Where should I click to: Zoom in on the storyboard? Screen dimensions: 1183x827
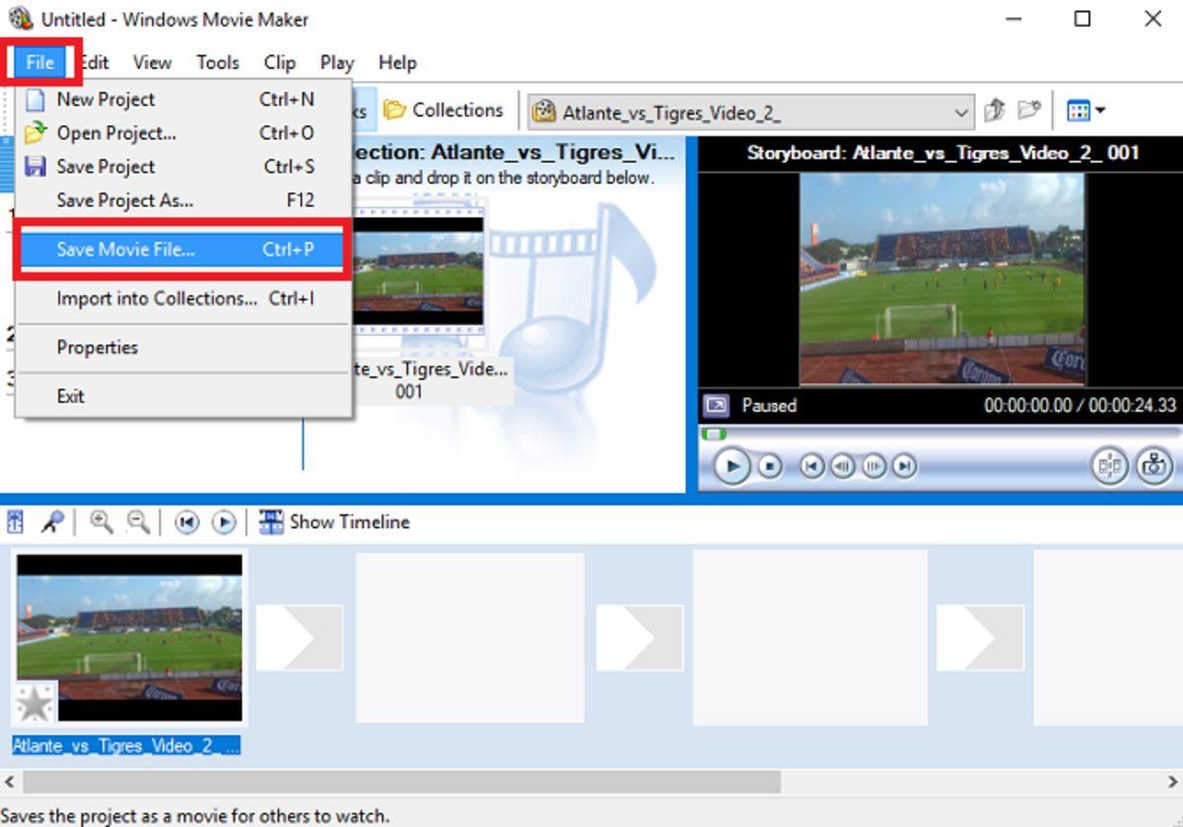tap(101, 522)
